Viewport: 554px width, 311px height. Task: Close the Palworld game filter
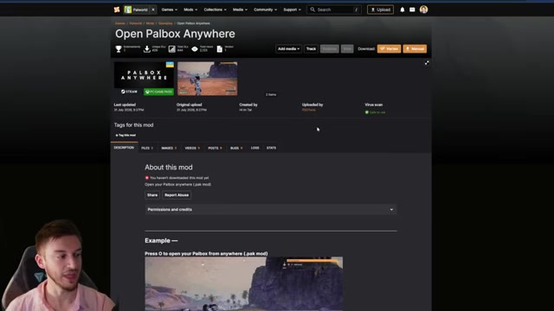153,10
